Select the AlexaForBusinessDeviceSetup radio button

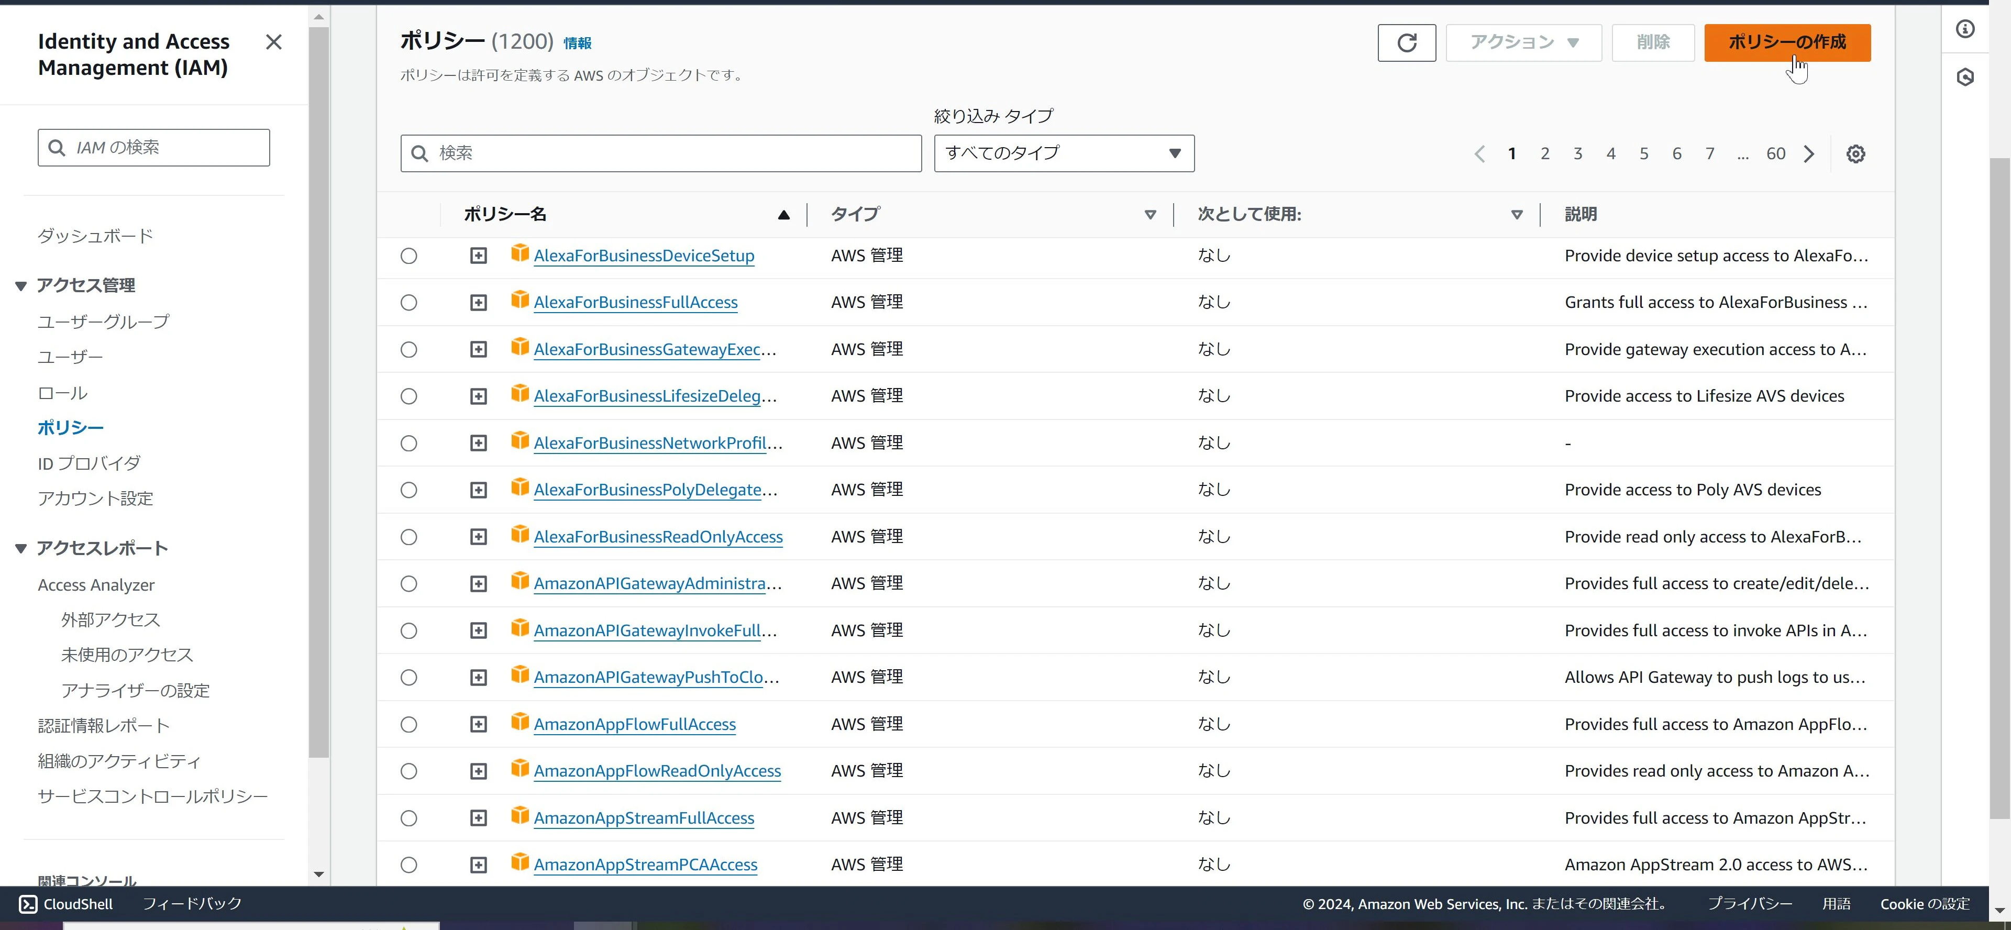(x=409, y=256)
